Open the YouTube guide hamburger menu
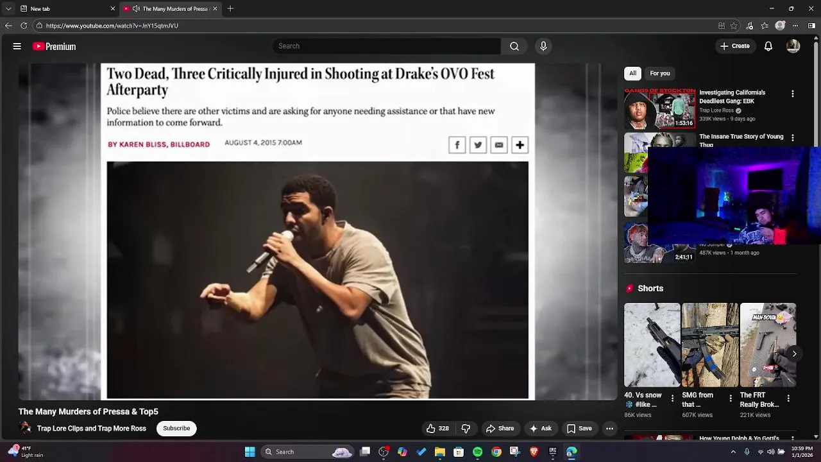821x462 pixels. coord(17,46)
